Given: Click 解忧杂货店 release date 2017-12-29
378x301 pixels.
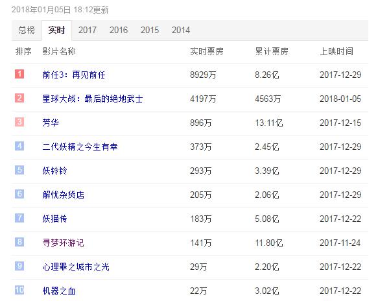Looking at the screenshot, I should (340, 195).
